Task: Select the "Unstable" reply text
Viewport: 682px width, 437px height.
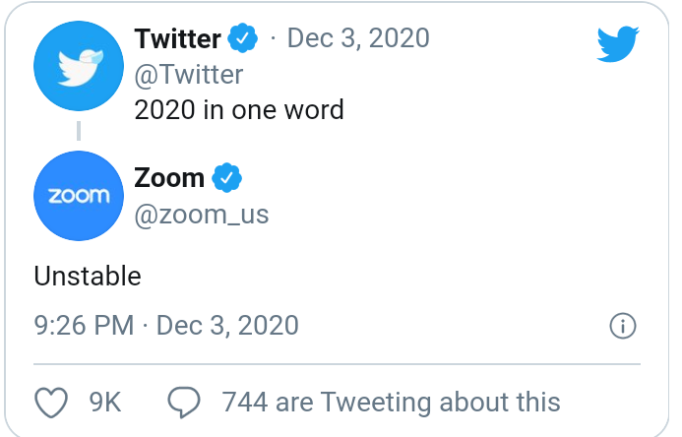Action: point(88,277)
